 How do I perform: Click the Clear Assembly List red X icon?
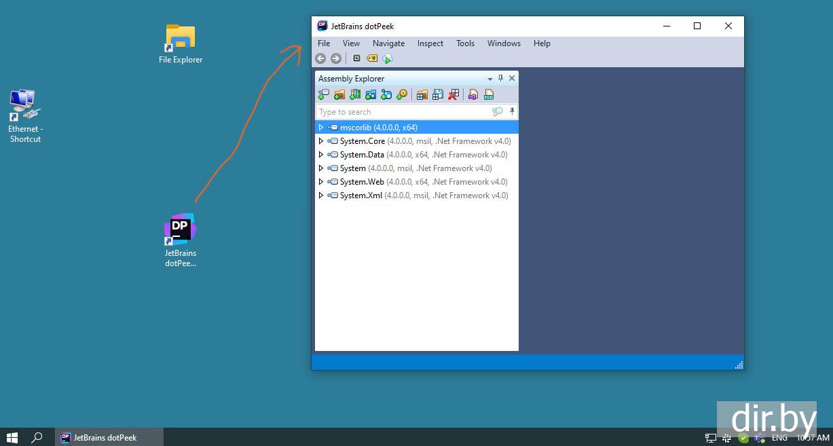453,94
